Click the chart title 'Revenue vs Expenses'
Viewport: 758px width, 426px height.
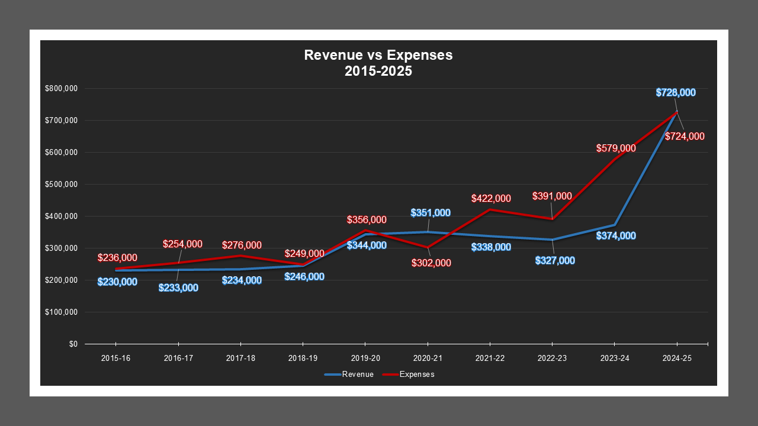(x=378, y=55)
